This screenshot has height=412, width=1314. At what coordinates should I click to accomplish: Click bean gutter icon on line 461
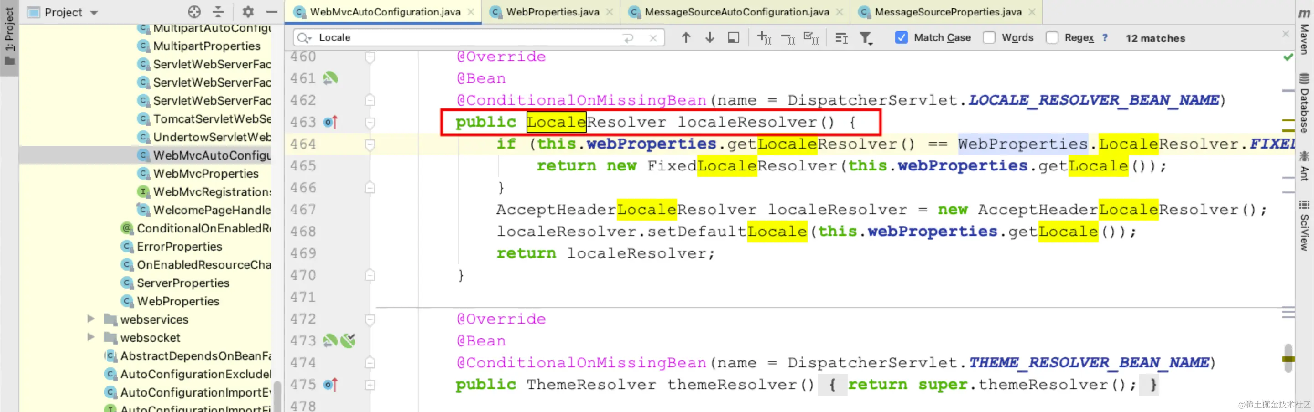click(330, 78)
